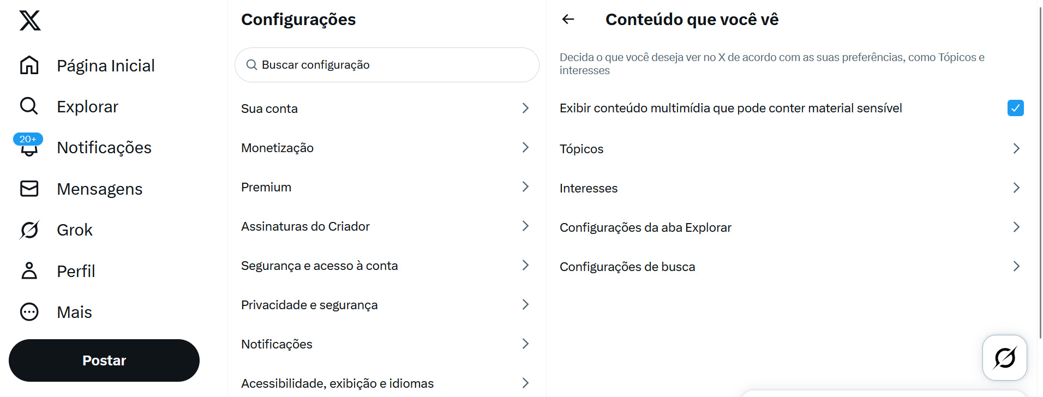Viewport: 1043px width, 397px height.
Task: Open Configurações da aba Explorar link
Action: 645,227
